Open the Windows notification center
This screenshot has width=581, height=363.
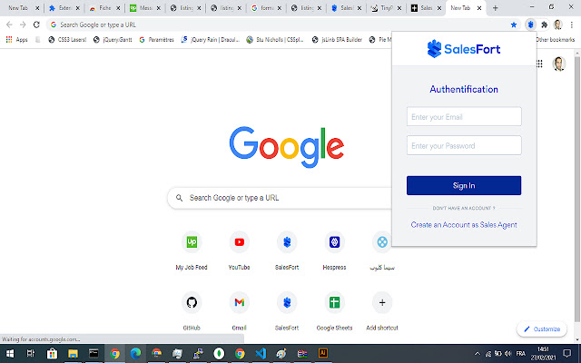coord(567,353)
